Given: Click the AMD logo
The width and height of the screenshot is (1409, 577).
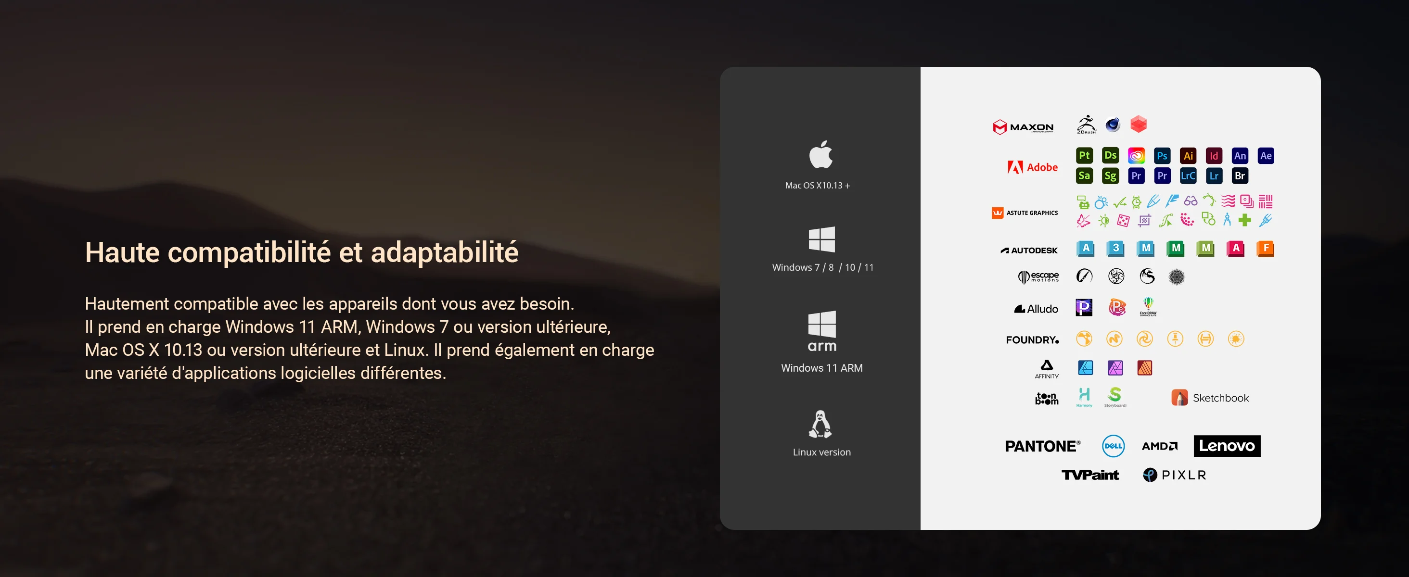Looking at the screenshot, I should click(1160, 446).
